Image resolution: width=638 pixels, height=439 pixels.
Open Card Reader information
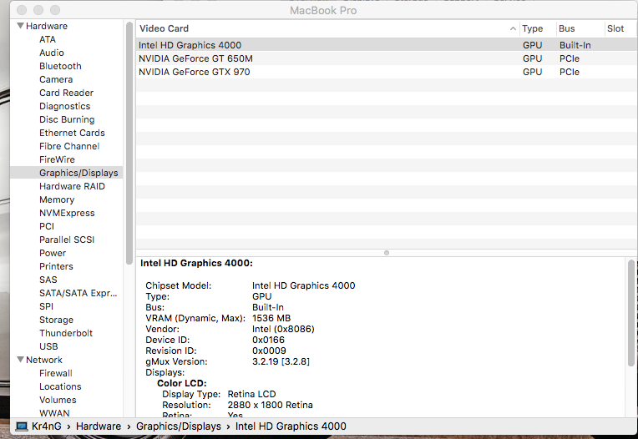tap(66, 93)
